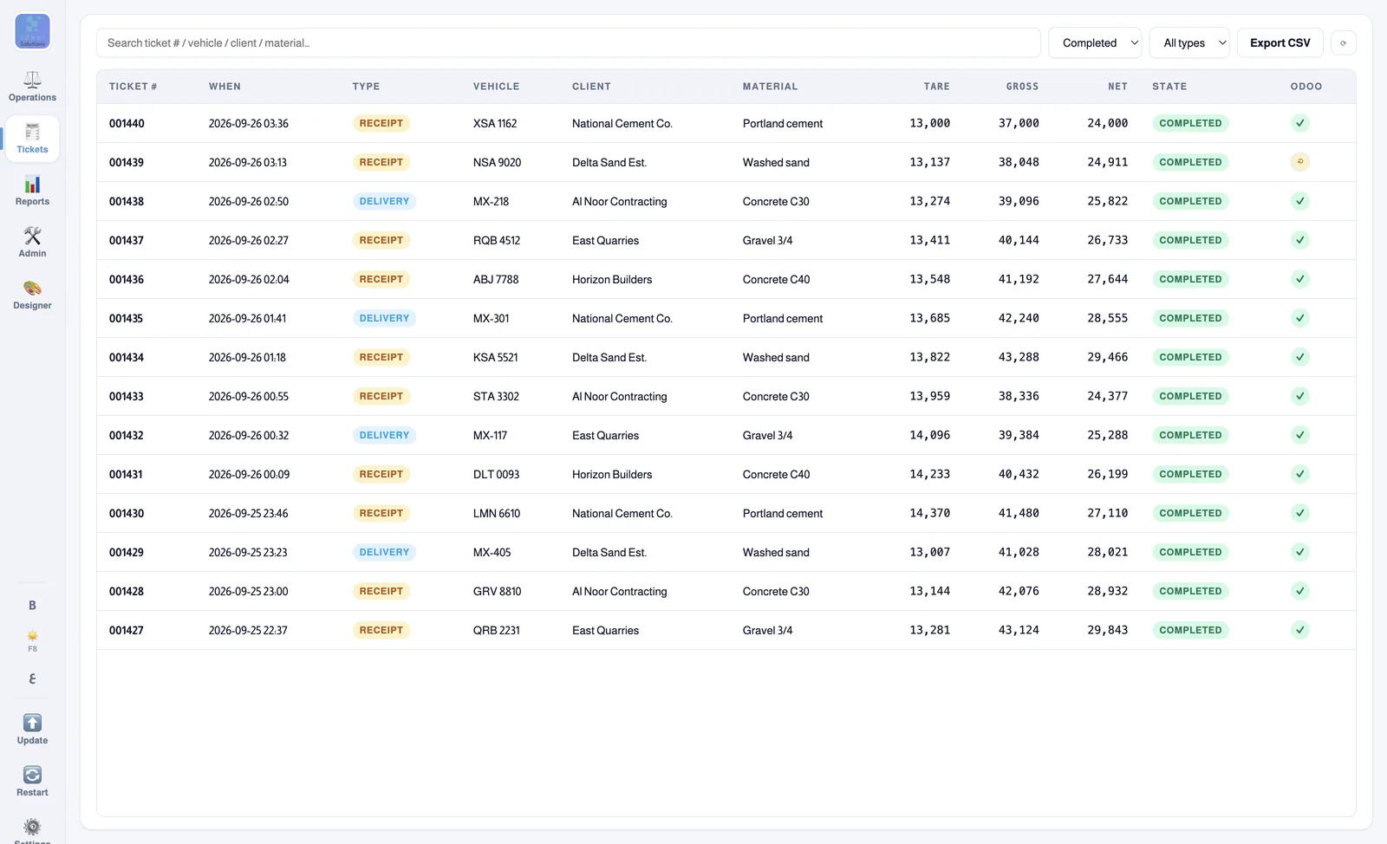Click the RECEIPT badge for ticket 001437

coord(381,240)
